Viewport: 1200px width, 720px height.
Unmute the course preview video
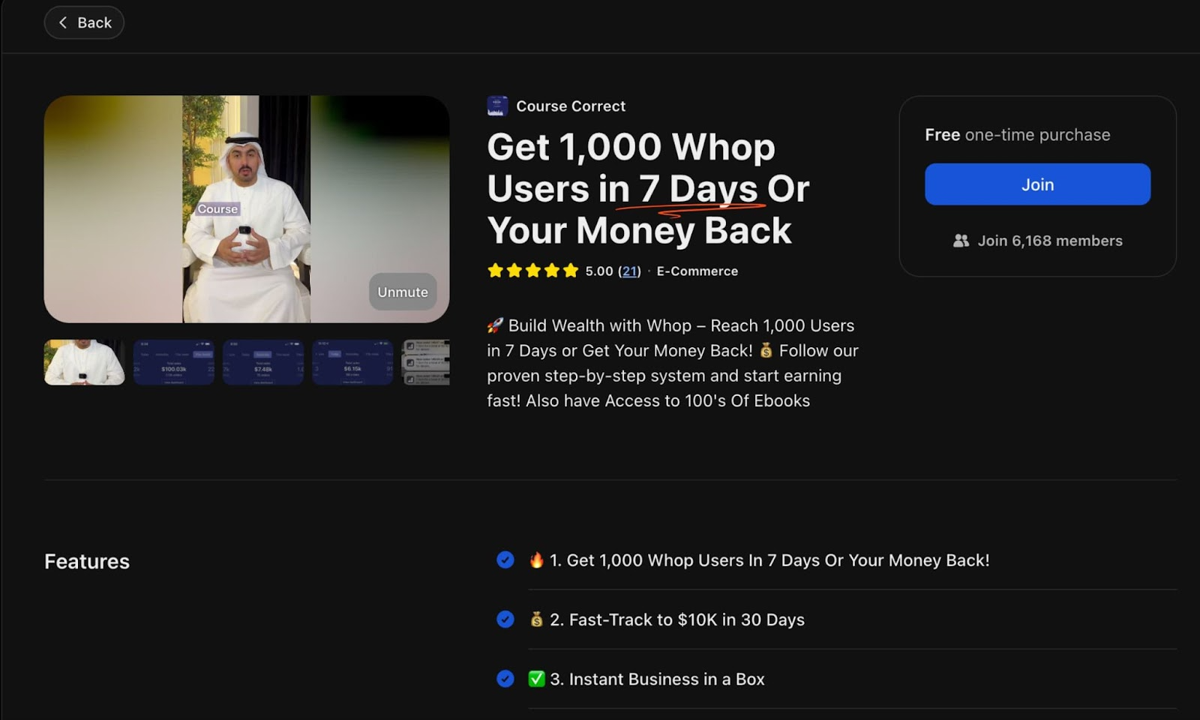click(403, 292)
